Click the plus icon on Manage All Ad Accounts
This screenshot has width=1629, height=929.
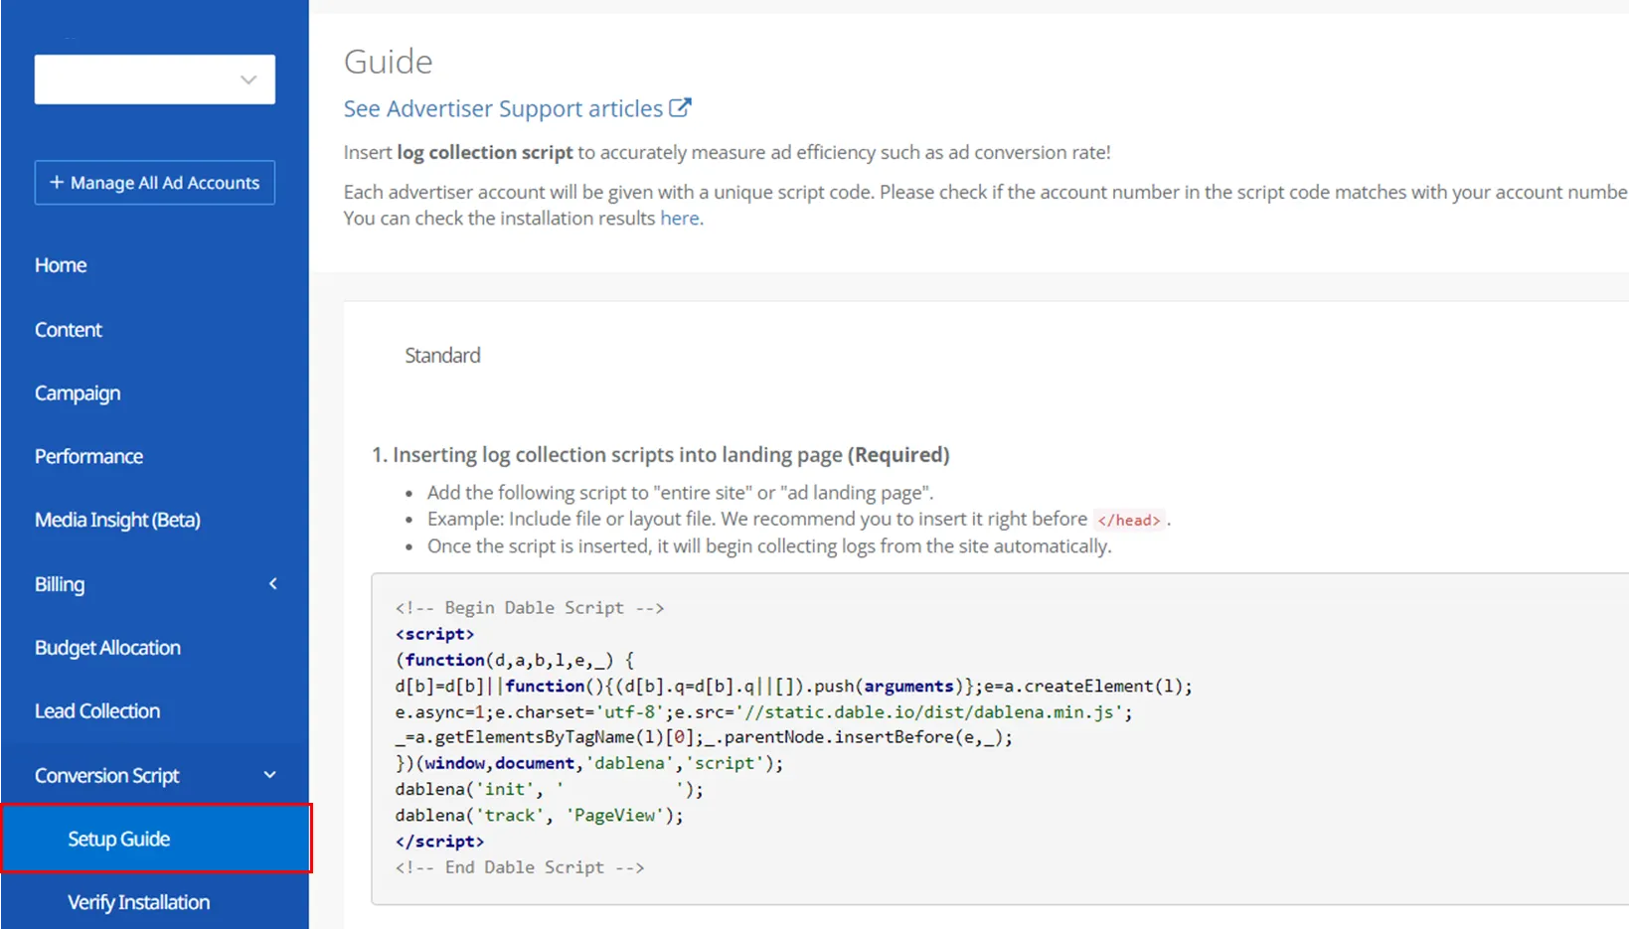click(57, 183)
